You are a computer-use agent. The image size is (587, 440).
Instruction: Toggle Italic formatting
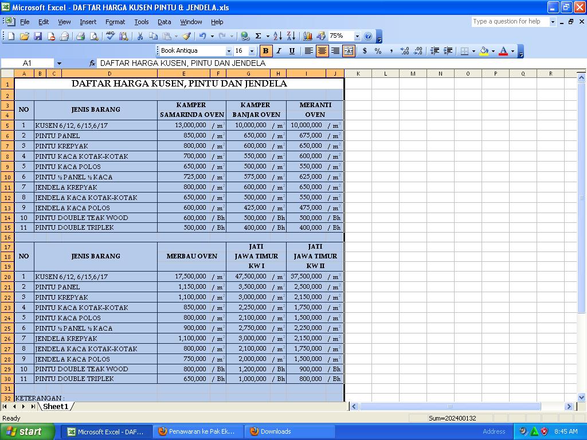point(279,51)
